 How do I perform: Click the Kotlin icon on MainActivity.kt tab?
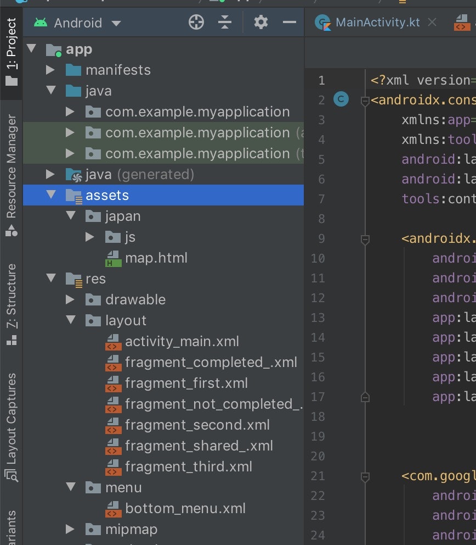322,23
